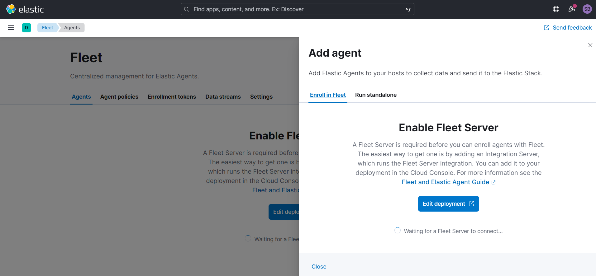The width and height of the screenshot is (596, 276).
Task: Click the 'Enable Fleet Server' heading in flyout
Action: pyautogui.click(x=448, y=128)
